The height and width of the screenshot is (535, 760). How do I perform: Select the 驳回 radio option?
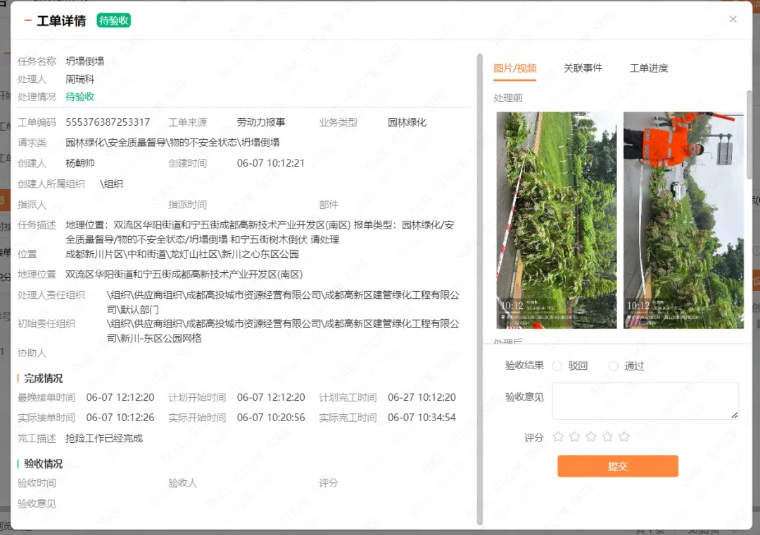pyautogui.click(x=557, y=366)
